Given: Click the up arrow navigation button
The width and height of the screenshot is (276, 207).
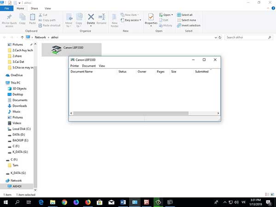Looking at the screenshot, I should click(22, 37).
